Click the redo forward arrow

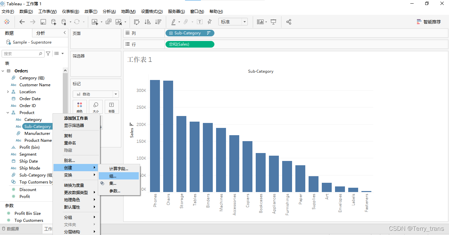tap(33, 22)
